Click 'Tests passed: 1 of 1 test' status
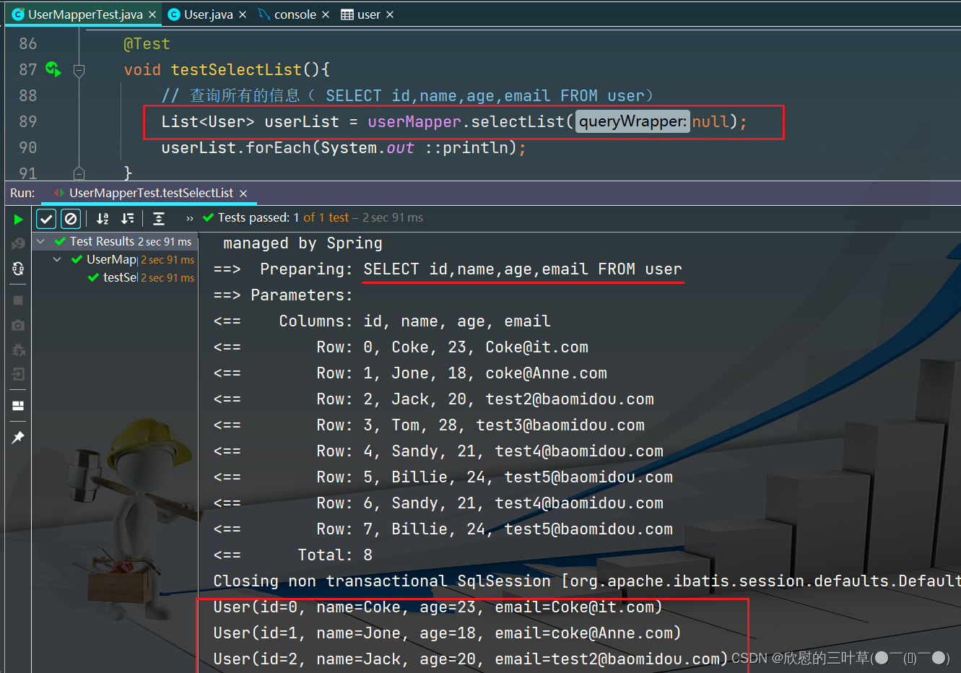The width and height of the screenshot is (961, 673). (x=283, y=217)
